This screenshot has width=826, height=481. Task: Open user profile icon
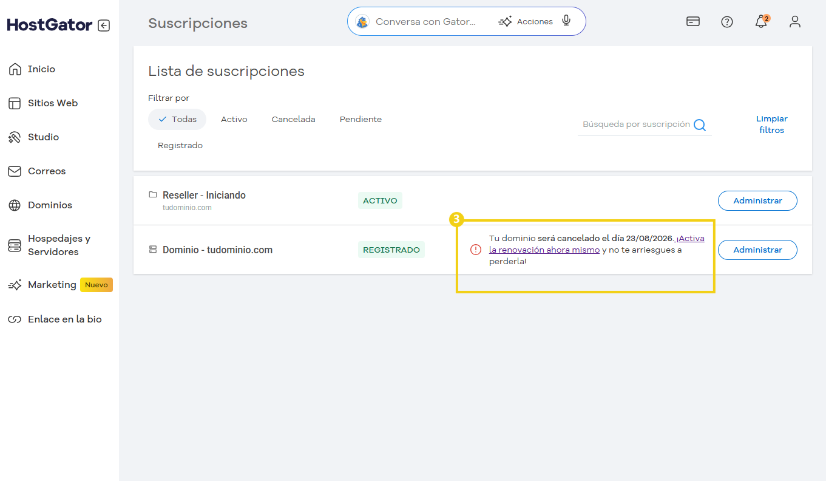point(795,22)
